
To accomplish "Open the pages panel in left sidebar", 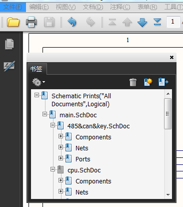I will point(9,44).
